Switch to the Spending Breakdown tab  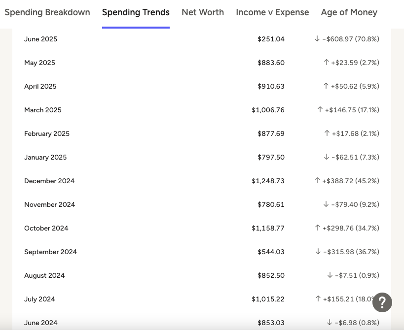coord(47,12)
